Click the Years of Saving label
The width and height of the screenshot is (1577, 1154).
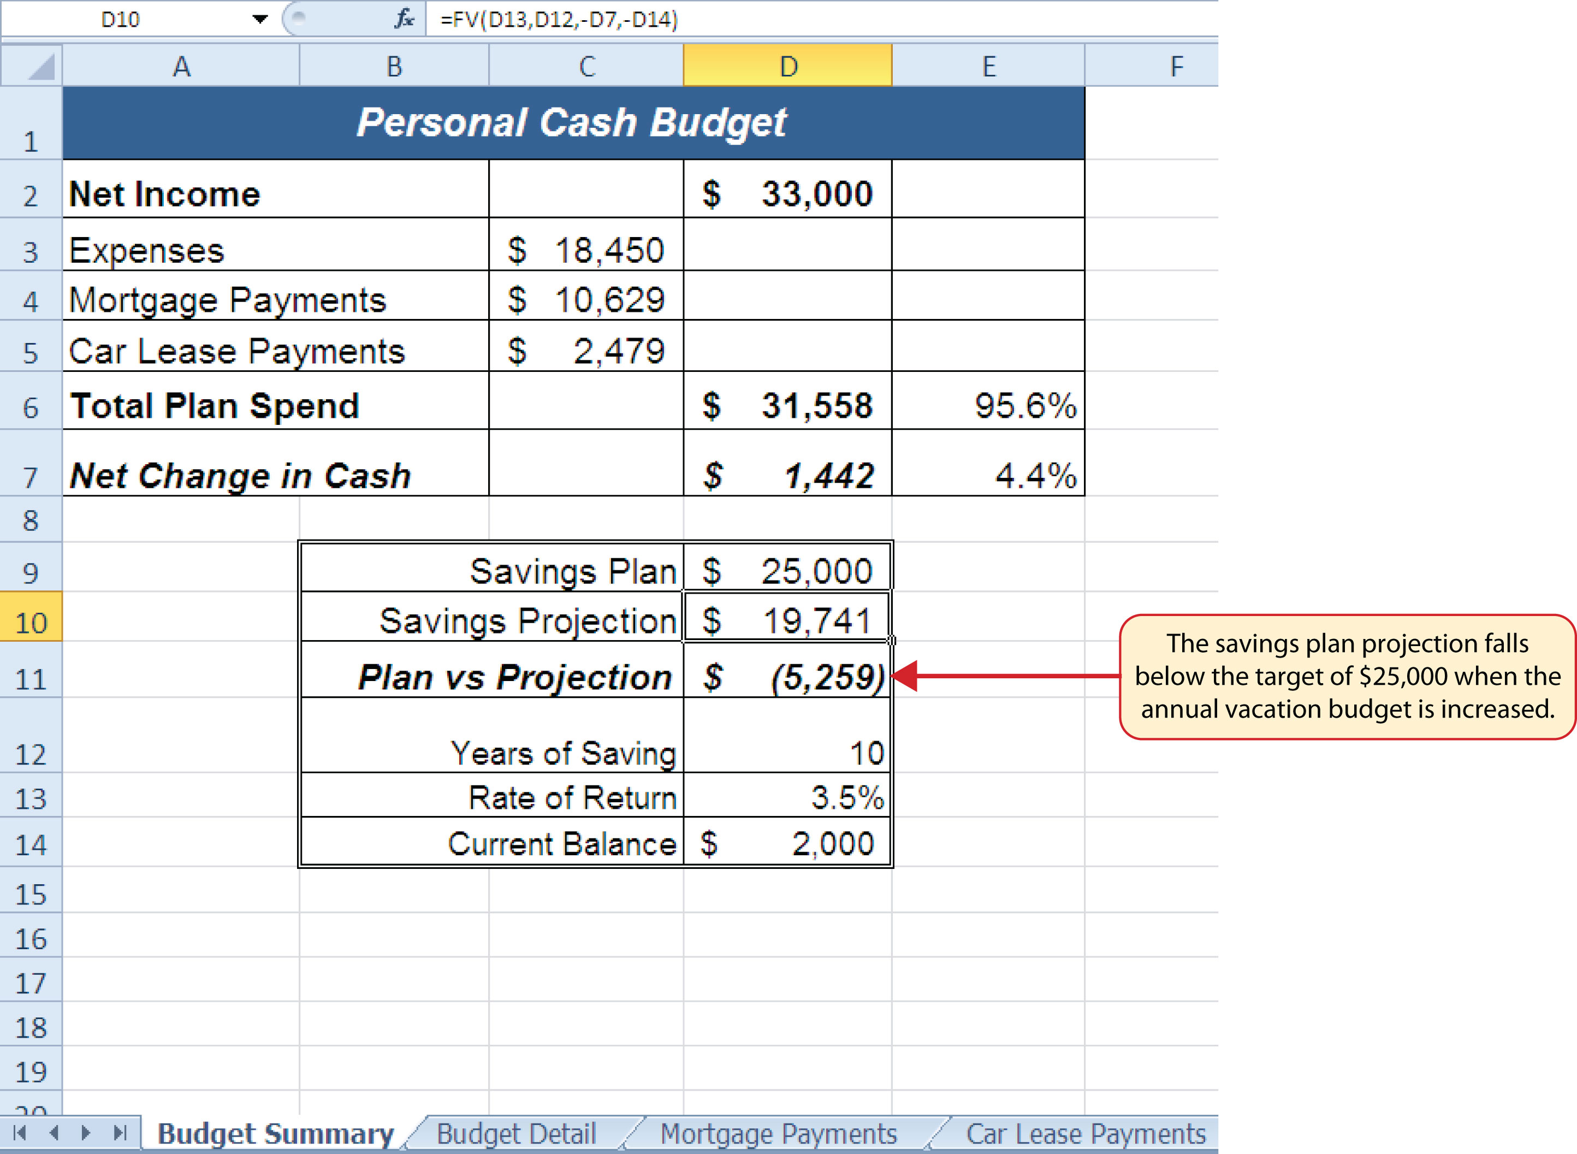point(564,754)
